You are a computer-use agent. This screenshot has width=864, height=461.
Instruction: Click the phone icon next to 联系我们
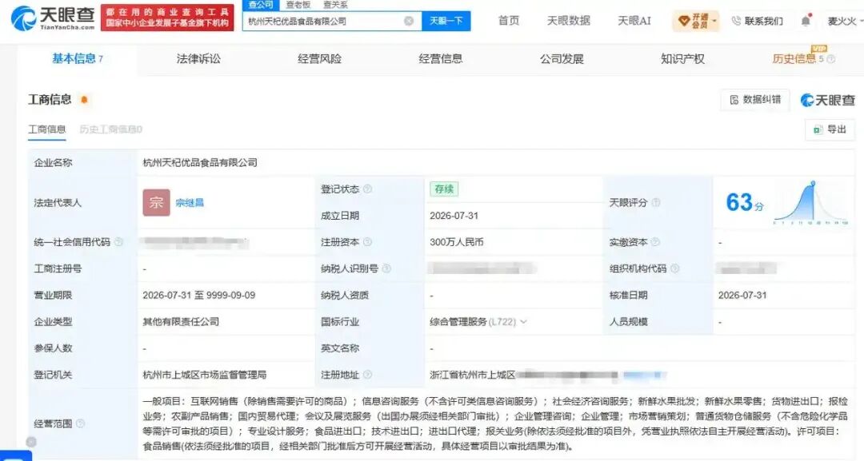click(736, 21)
